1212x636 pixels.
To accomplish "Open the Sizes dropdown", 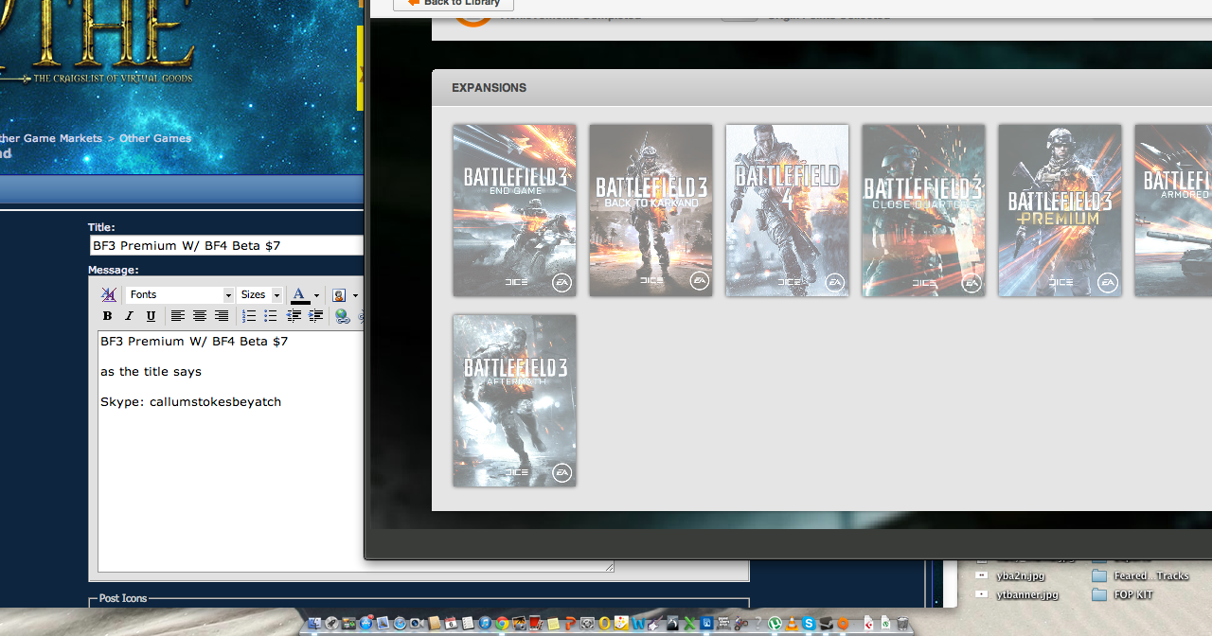I will pyautogui.click(x=260, y=295).
